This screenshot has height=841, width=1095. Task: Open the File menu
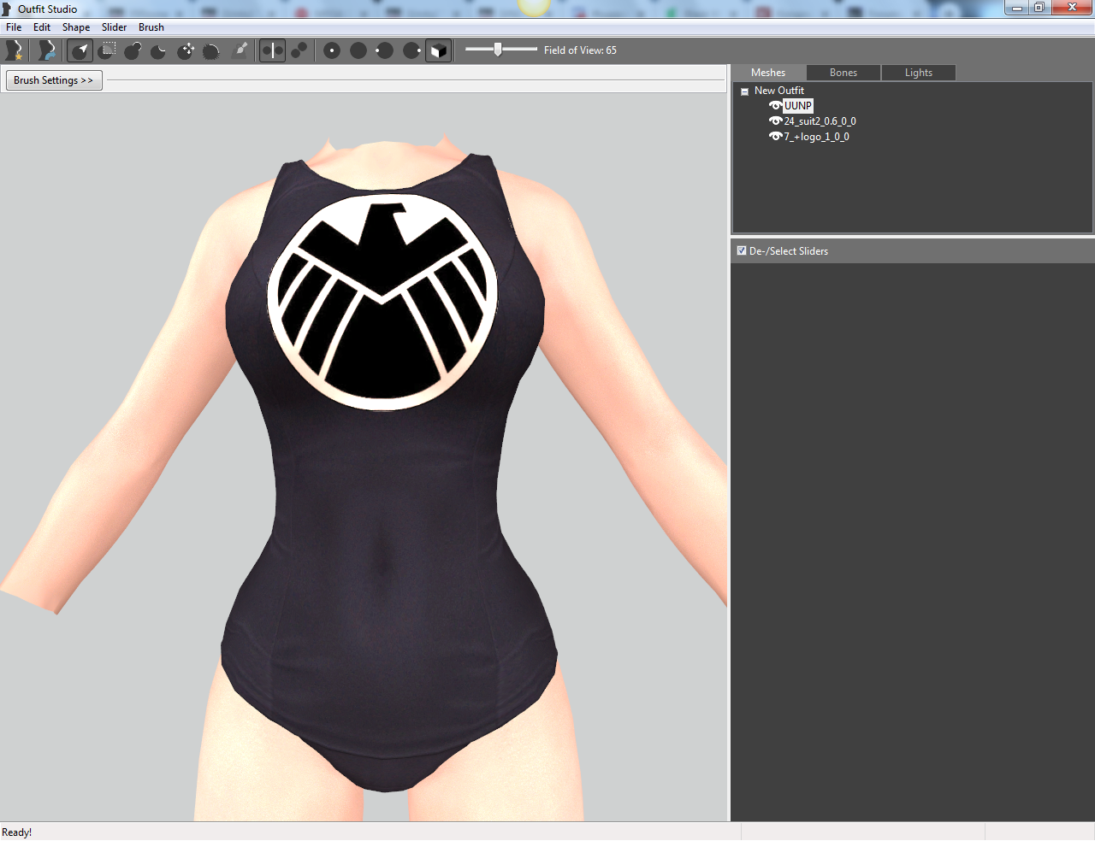click(14, 27)
